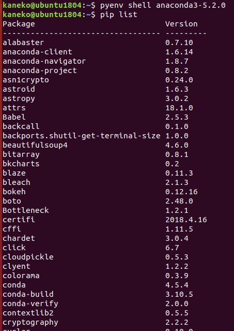Click the cryptography package name

pyautogui.click(x=30, y=322)
